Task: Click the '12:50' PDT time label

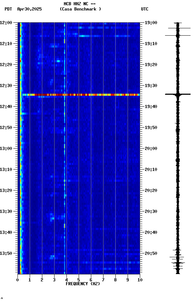Action: click(x=6, y=128)
